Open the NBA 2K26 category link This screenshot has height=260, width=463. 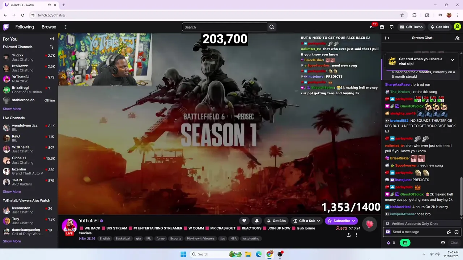point(87,238)
